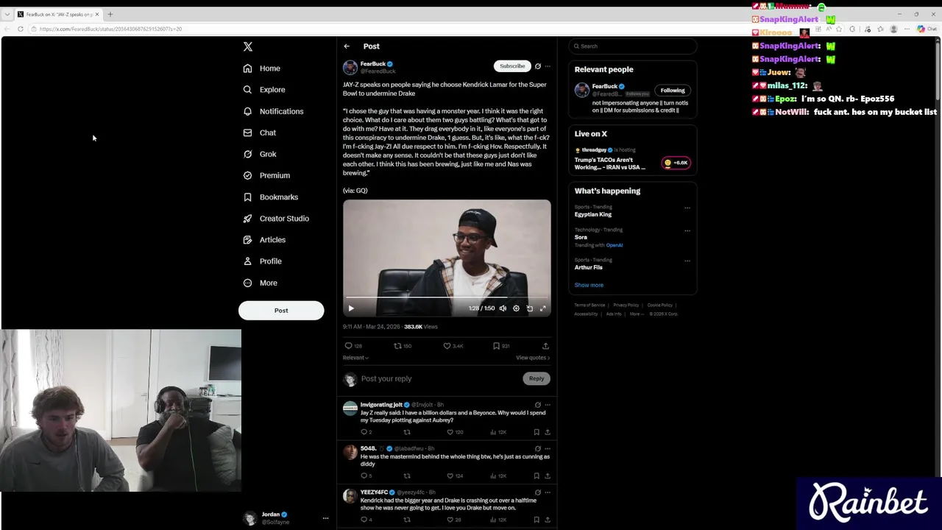Open the browser tab list arrow

coord(7,14)
